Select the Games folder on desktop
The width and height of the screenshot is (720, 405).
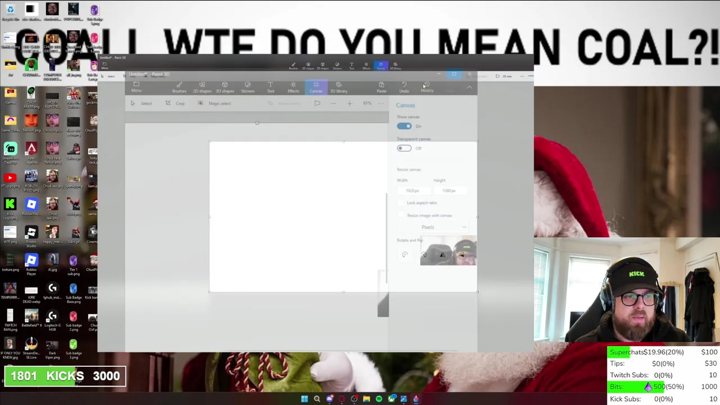(x=10, y=94)
